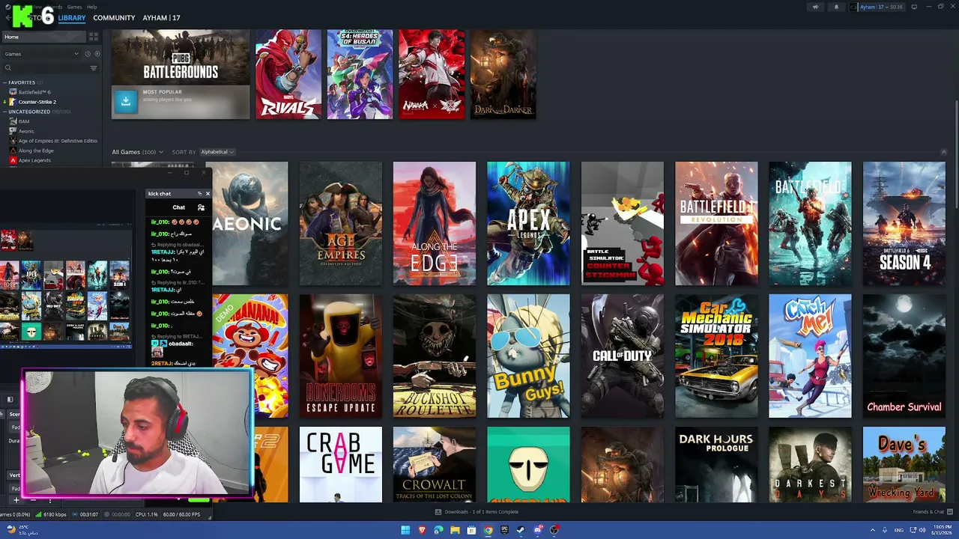Open Discord from the taskbar

[537, 530]
